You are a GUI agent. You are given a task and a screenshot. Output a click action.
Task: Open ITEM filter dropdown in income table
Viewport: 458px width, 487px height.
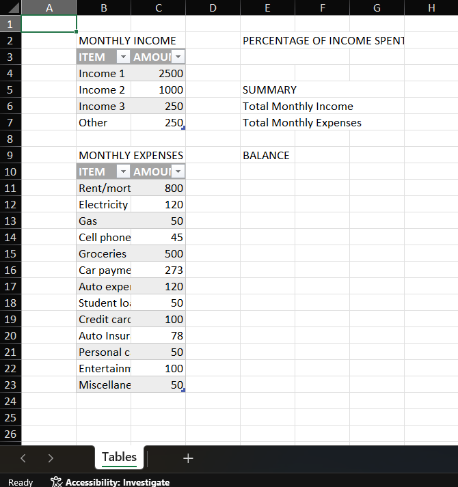pyautogui.click(x=123, y=57)
